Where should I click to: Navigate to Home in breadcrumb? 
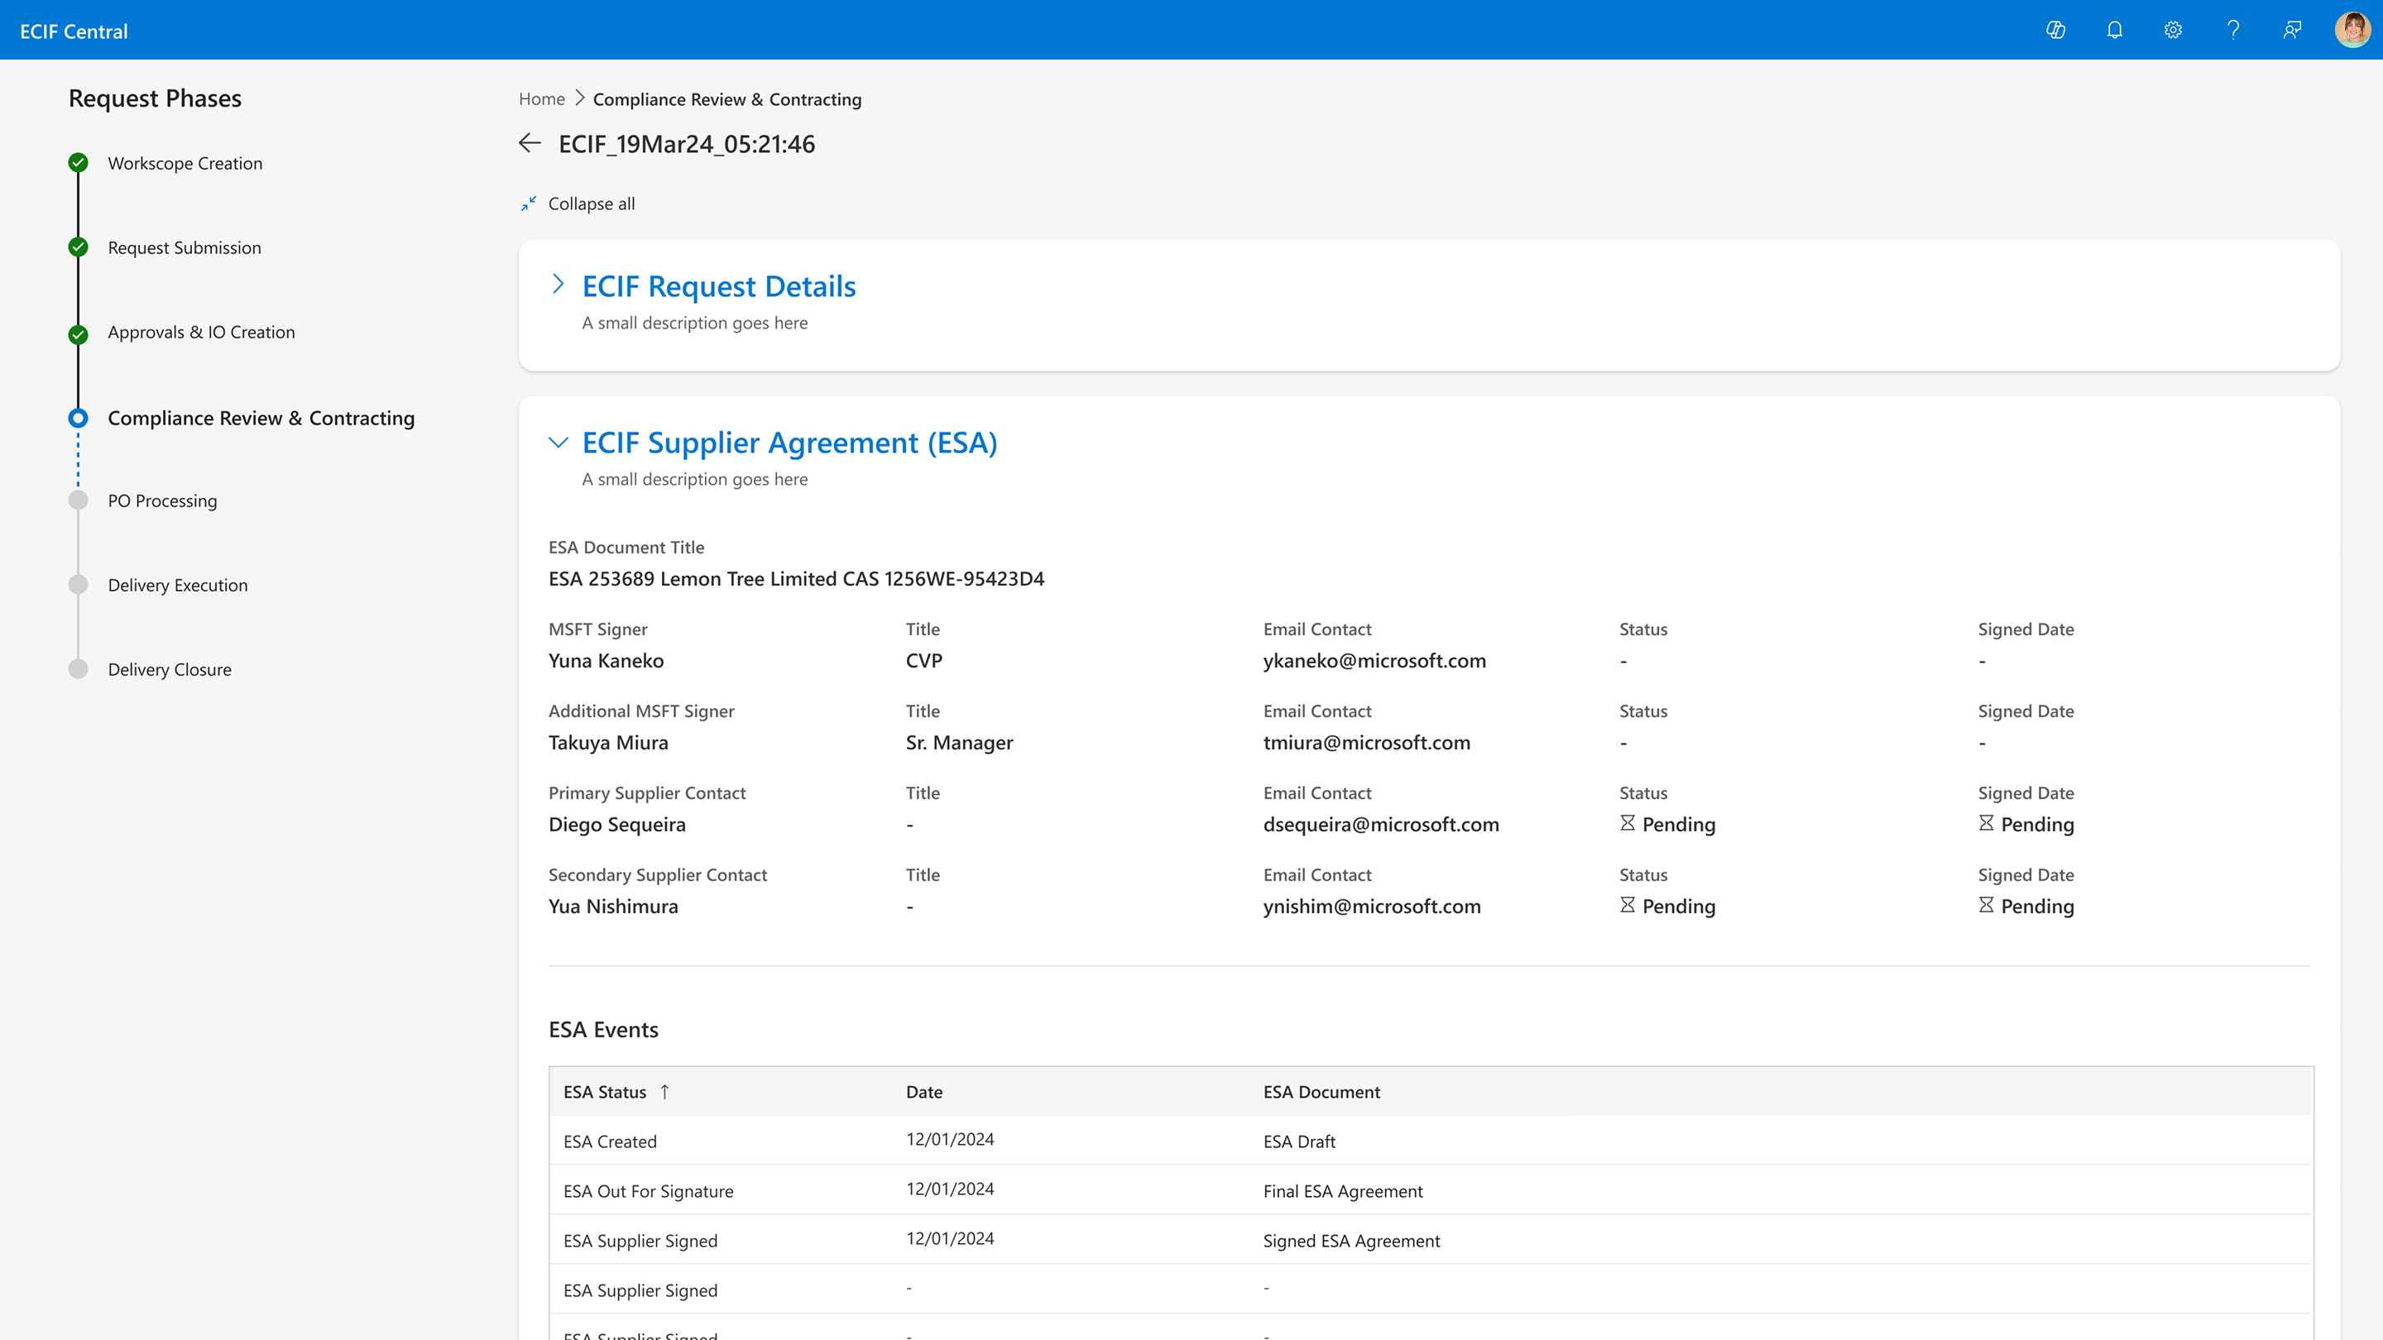pos(541,99)
